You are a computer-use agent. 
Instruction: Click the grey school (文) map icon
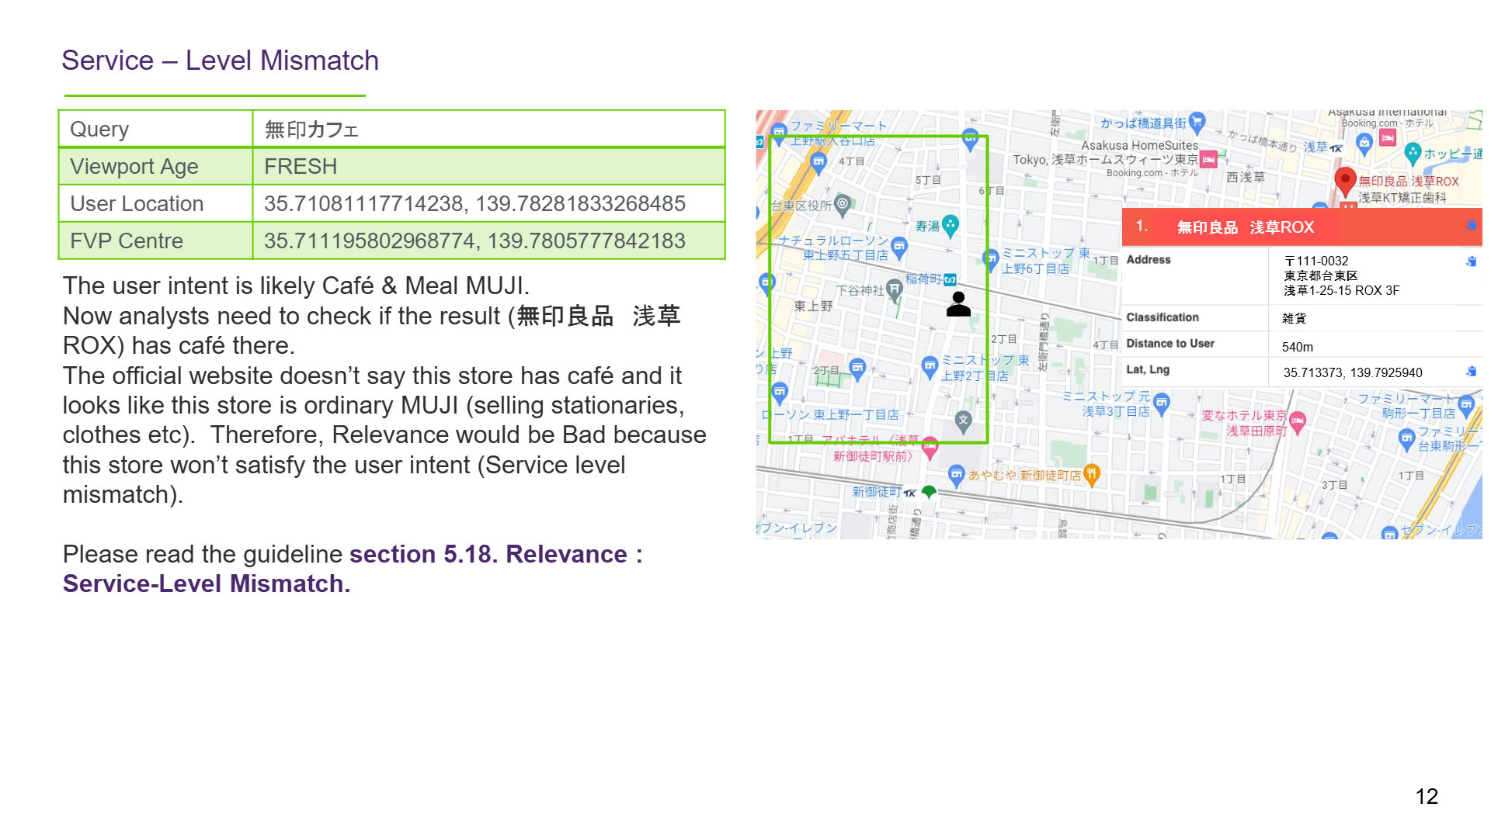pos(963,421)
